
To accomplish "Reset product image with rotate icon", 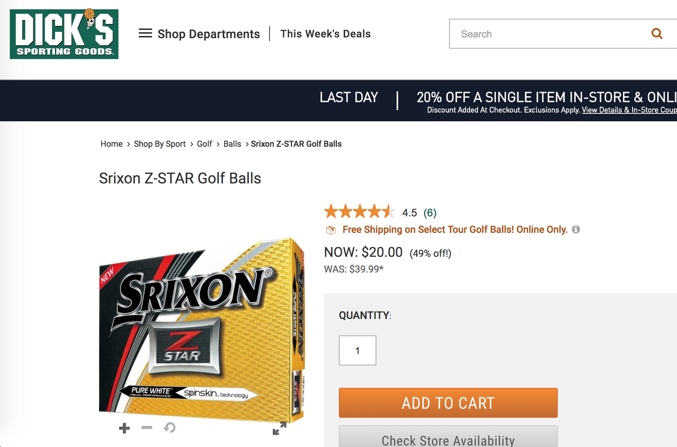I will tap(169, 428).
